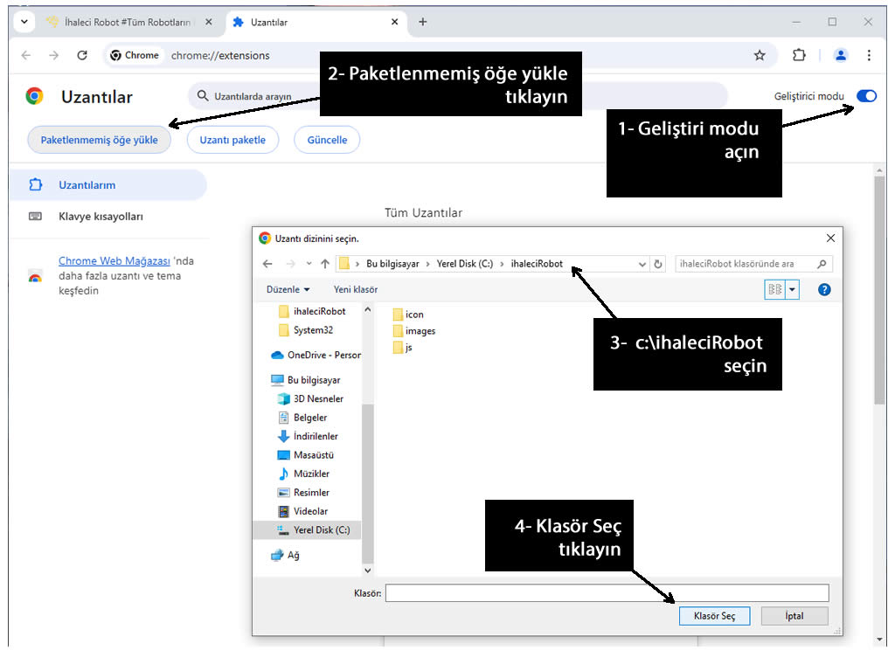Open the extensions puzzle icon in toolbar

pyautogui.click(x=799, y=55)
